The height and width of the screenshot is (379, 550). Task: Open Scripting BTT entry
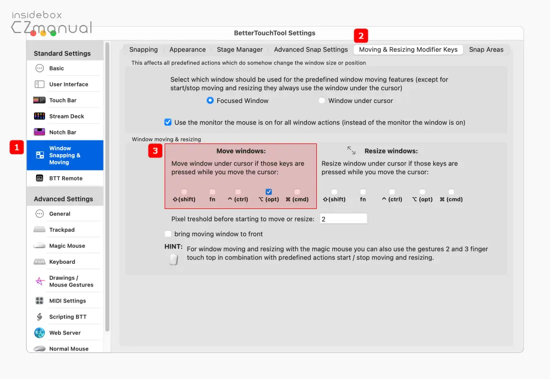(65, 316)
